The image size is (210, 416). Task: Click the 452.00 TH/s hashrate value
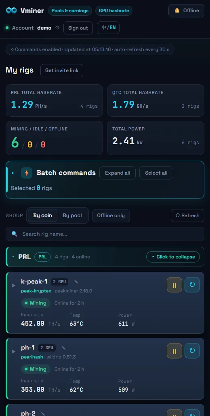(41, 324)
